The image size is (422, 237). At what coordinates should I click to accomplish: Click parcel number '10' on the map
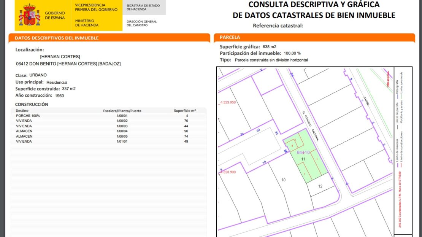pyautogui.click(x=283, y=180)
